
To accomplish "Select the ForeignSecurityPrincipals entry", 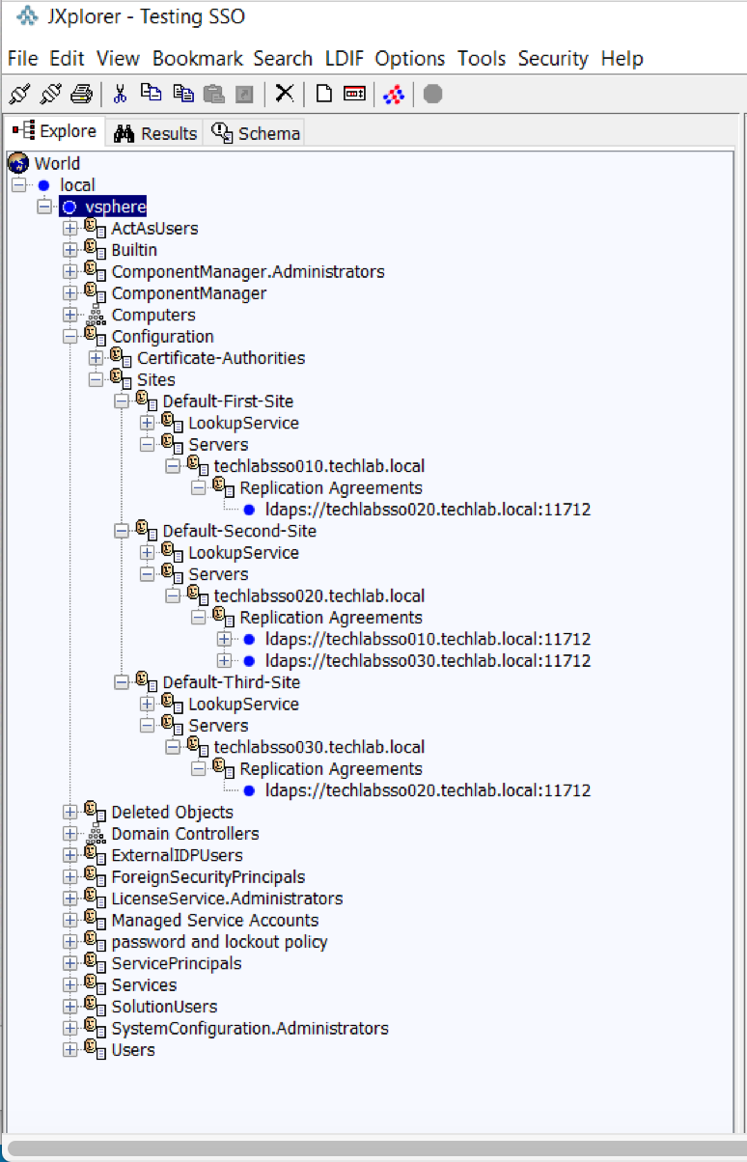I will (208, 876).
